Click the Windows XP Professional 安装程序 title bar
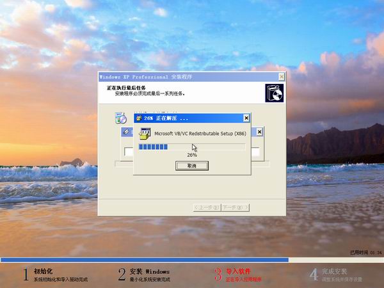 (192, 77)
